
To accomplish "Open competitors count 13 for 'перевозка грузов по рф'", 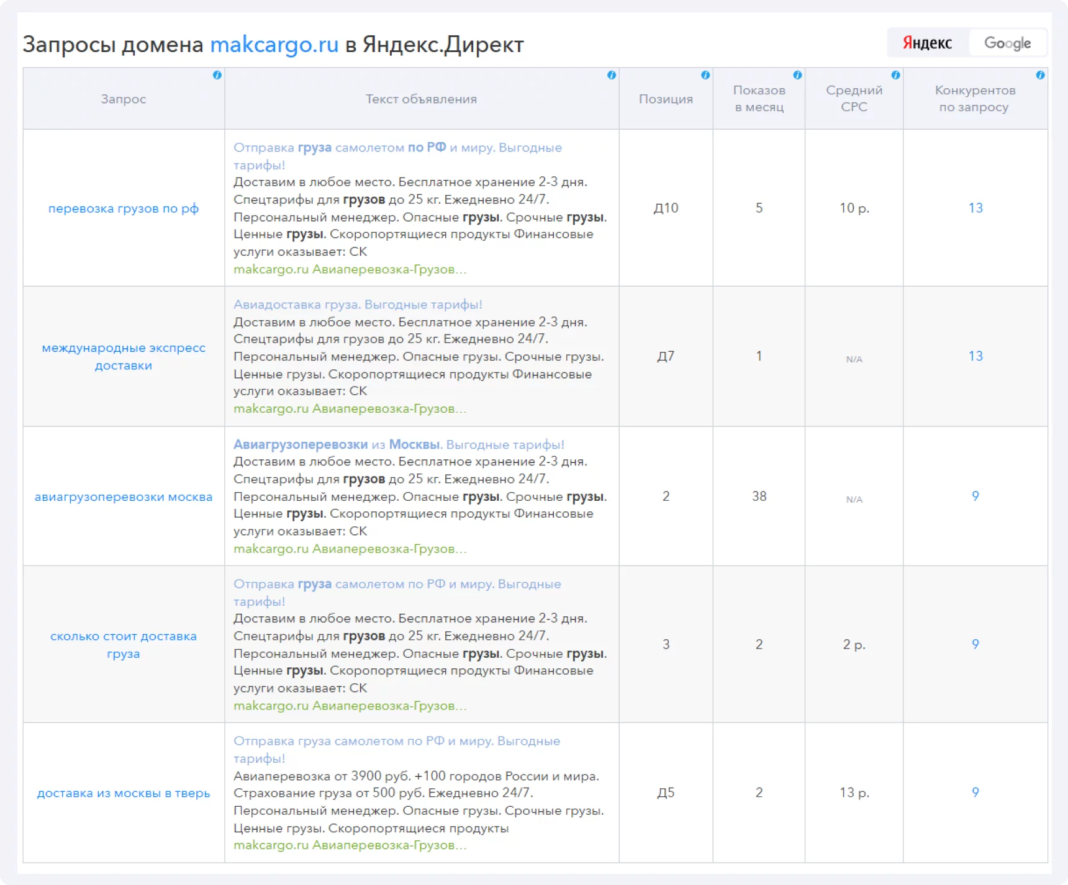I will pos(975,208).
